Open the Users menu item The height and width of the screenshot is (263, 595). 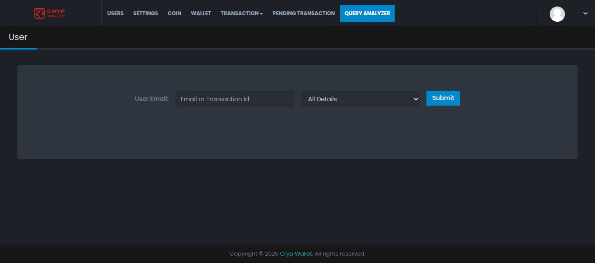click(115, 13)
